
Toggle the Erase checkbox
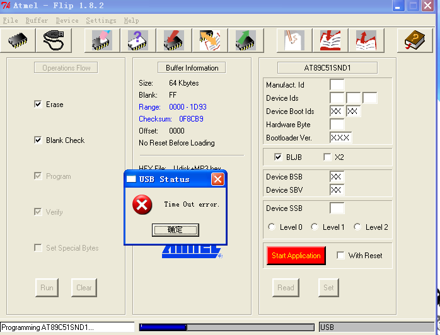coord(38,105)
